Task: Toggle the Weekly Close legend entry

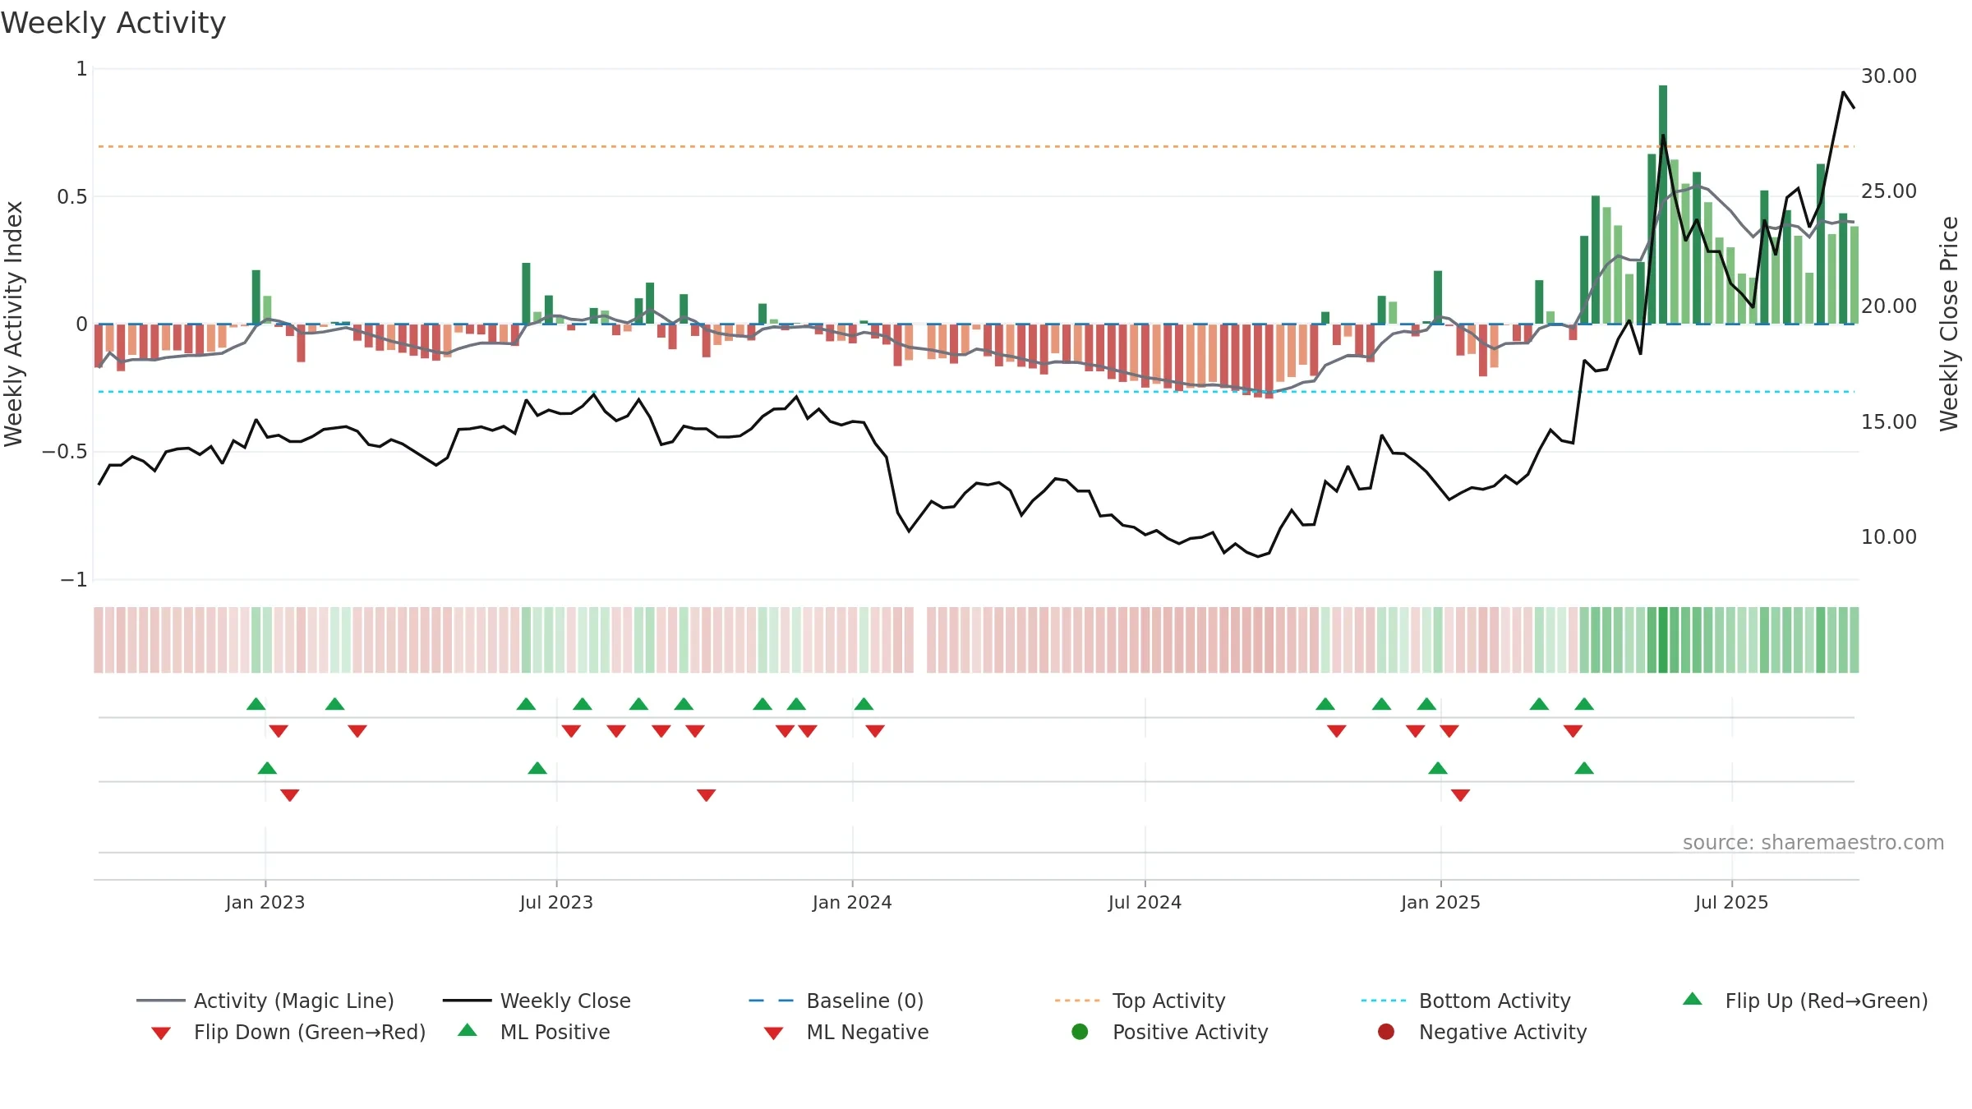Action: tap(537, 1001)
